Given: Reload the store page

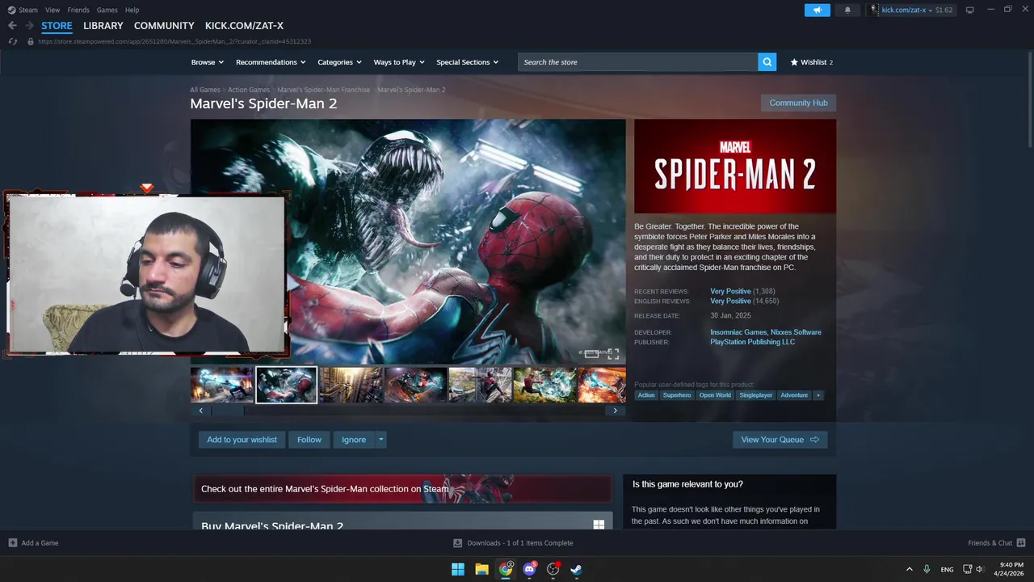Looking at the screenshot, I should coord(12,41).
